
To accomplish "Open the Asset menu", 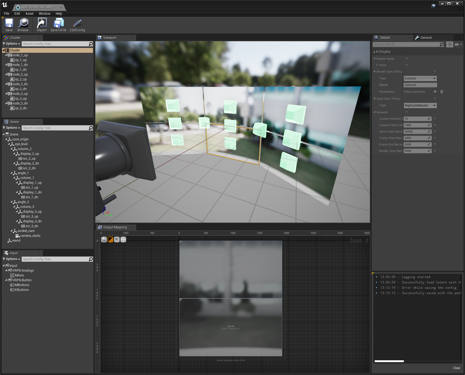I will click(x=29, y=14).
